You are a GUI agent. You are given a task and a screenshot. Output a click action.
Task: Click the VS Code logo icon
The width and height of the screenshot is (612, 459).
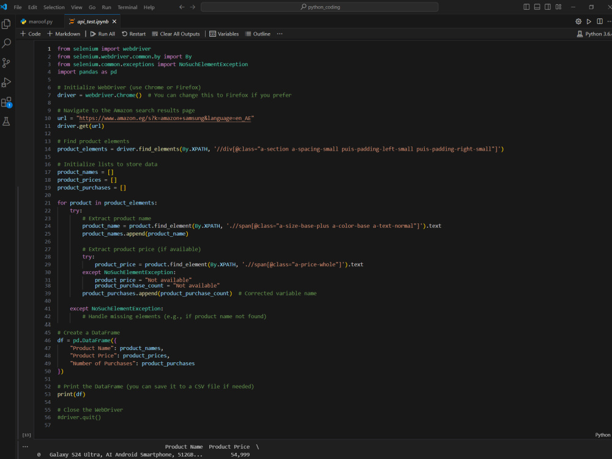click(4, 7)
